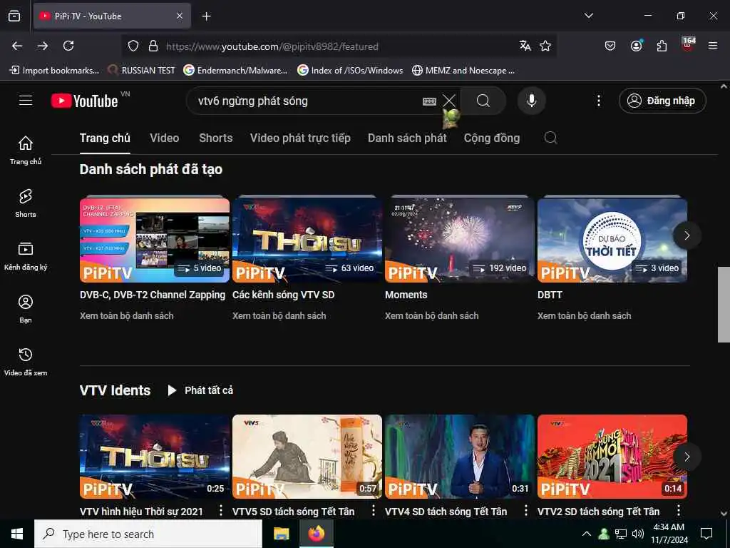This screenshot has width=730, height=548.
Task: Click the Firefox address bar URL
Action: 272,46
